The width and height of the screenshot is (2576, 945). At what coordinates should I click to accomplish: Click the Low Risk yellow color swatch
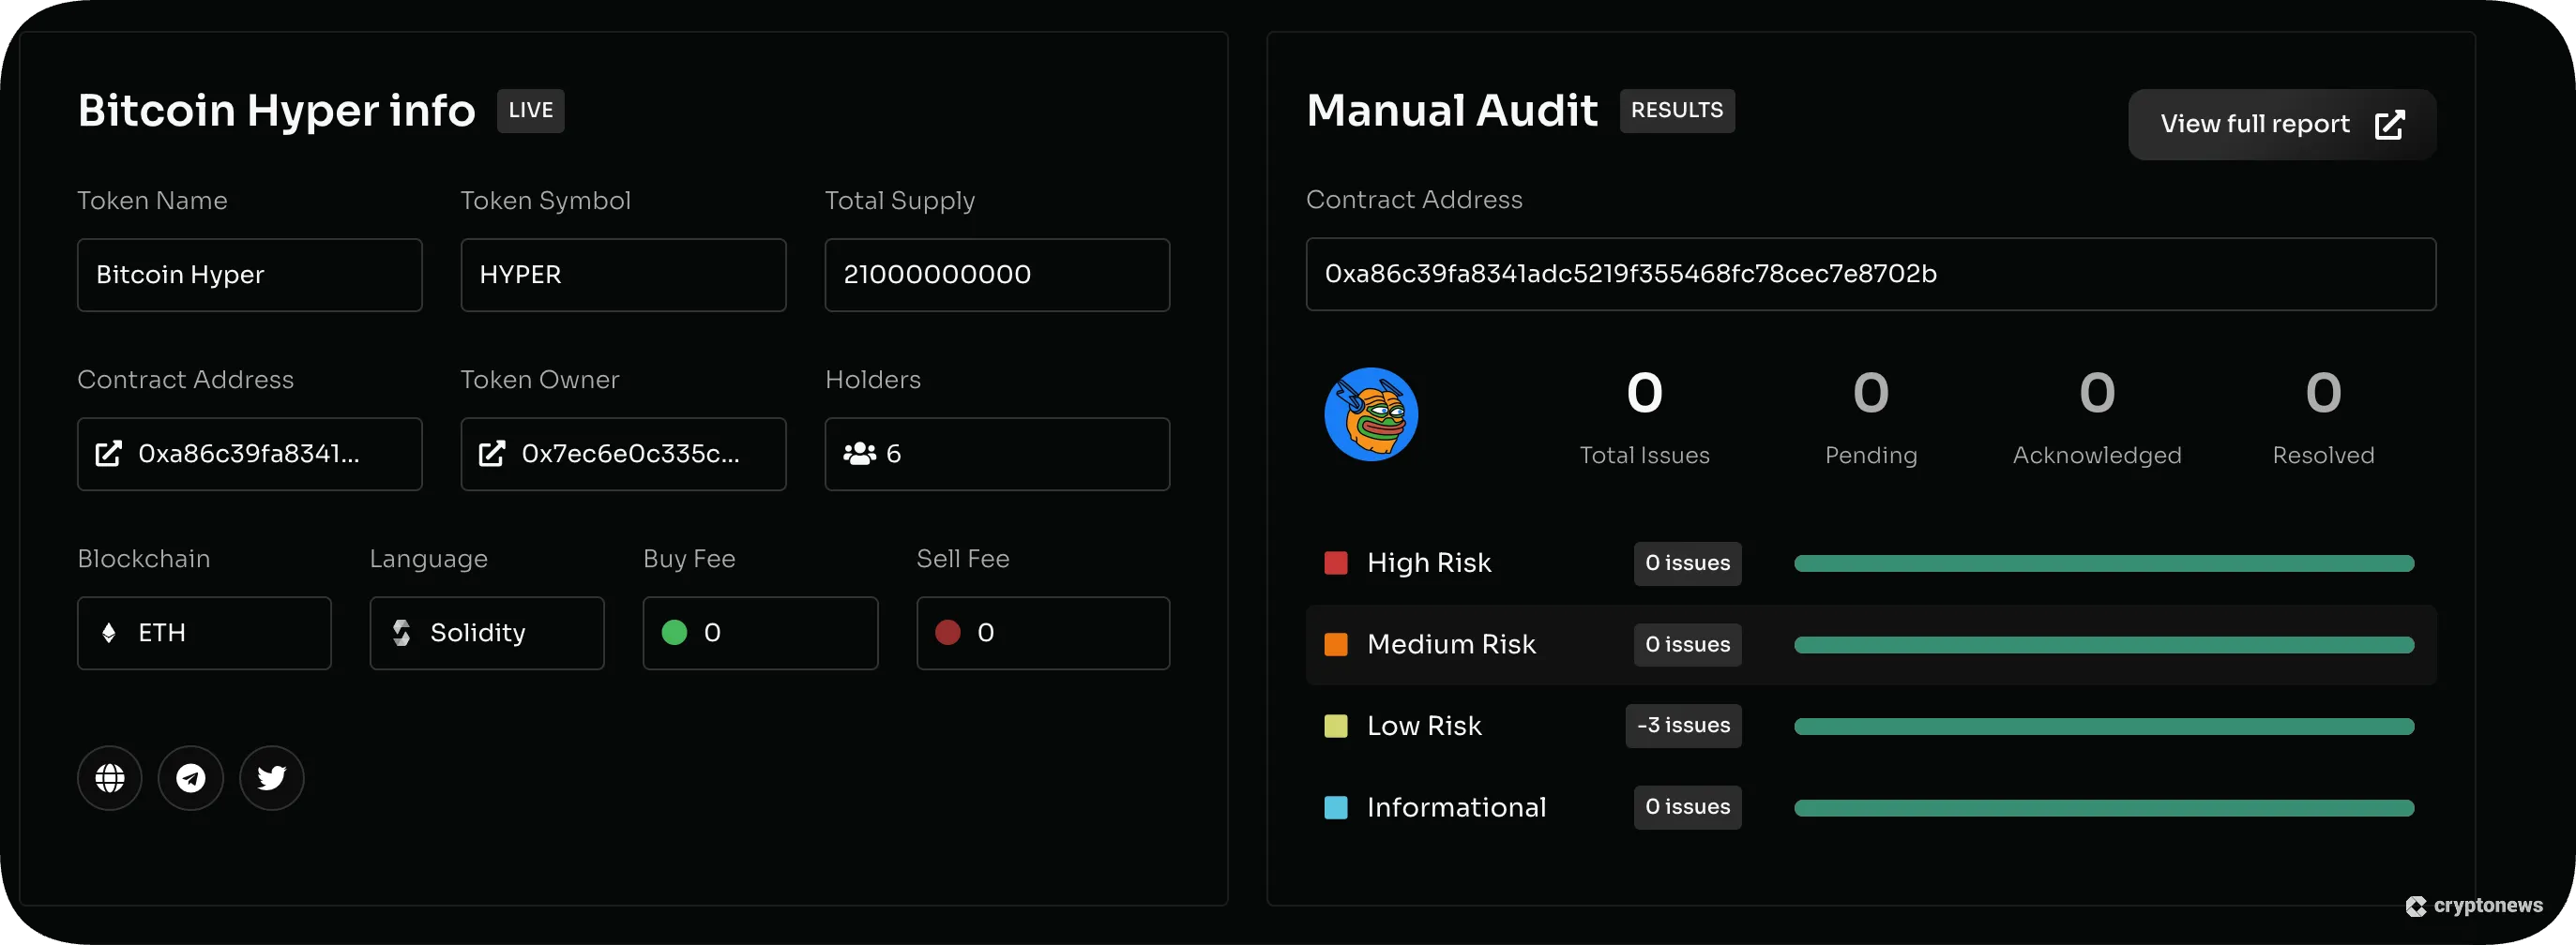tap(1336, 727)
